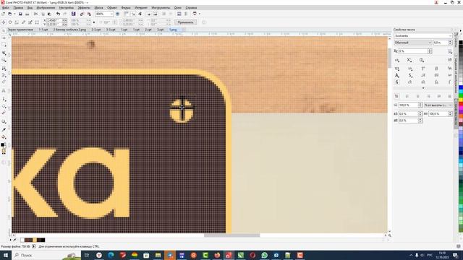Screen dimensions: 463x260
Task: Open the Инструменты menu
Action: (x=161, y=8)
